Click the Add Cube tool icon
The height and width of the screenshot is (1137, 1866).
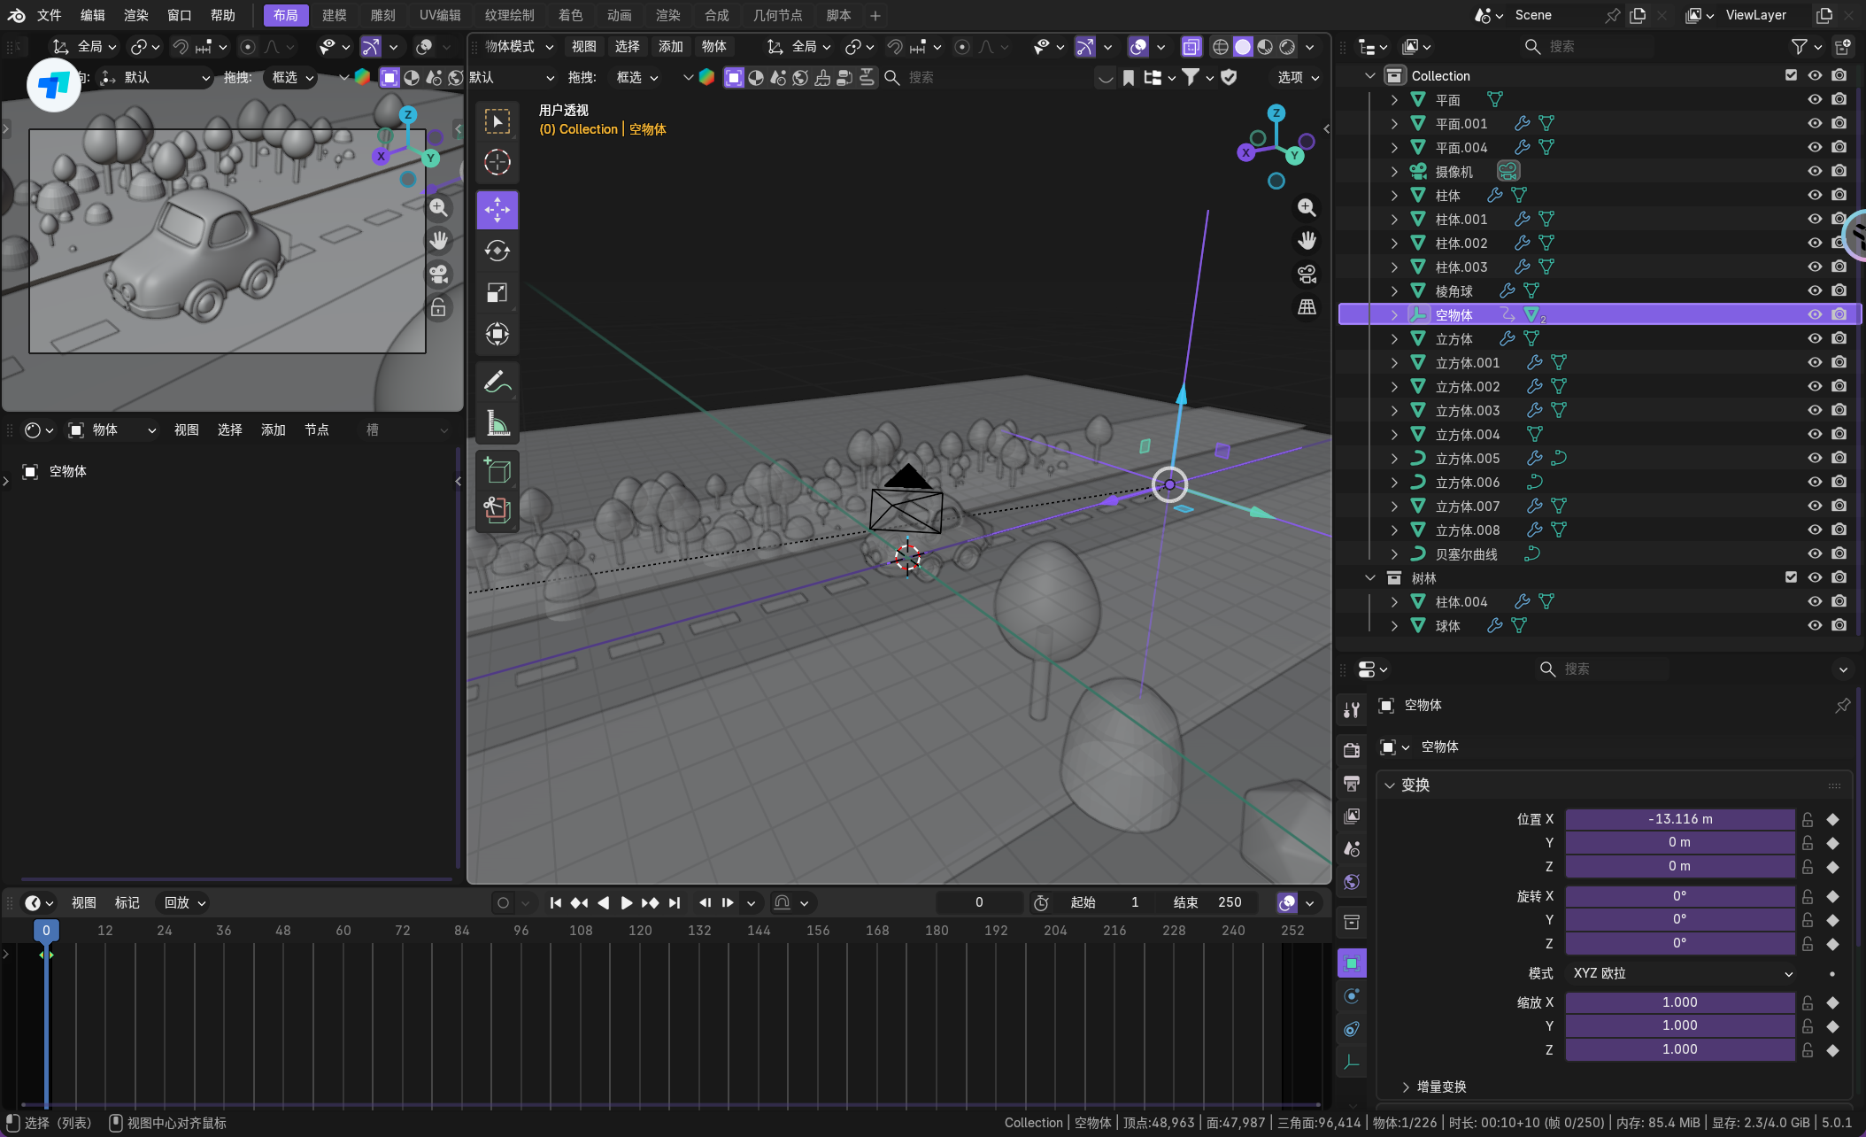(x=497, y=470)
